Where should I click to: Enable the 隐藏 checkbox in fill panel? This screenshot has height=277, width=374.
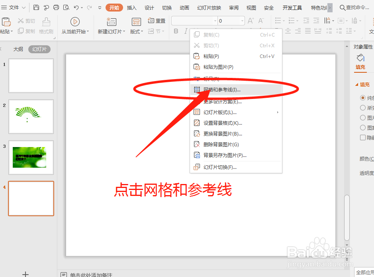(363, 138)
